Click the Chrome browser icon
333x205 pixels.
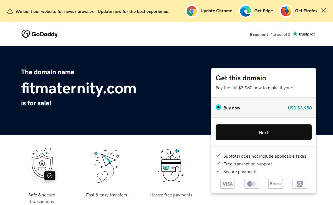pos(192,11)
